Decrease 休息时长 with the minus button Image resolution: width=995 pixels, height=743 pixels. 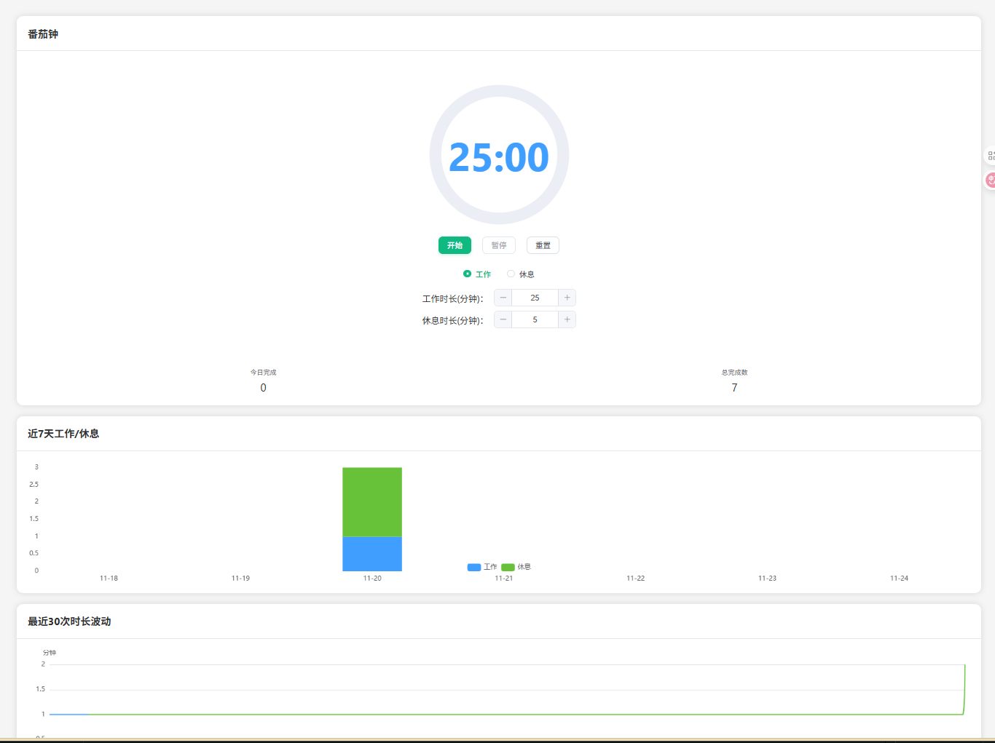point(503,319)
